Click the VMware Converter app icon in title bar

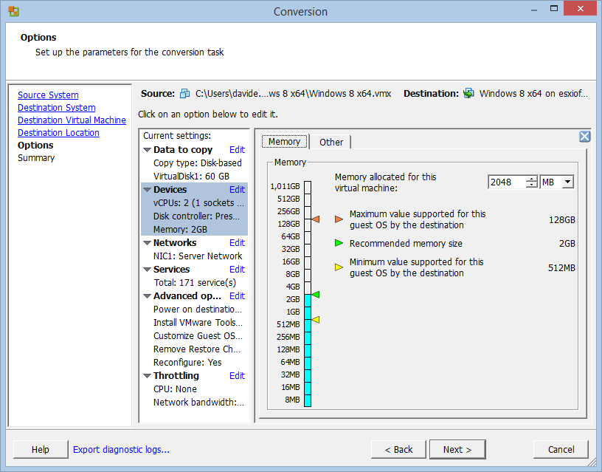pos(13,11)
